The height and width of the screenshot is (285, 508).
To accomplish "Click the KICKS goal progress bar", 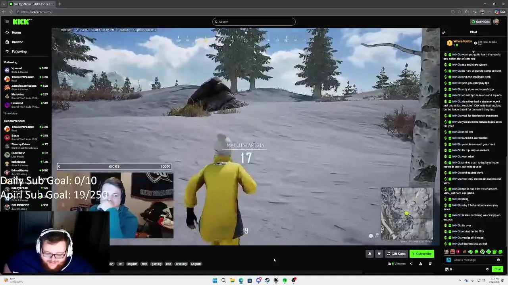I will (114, 167).
